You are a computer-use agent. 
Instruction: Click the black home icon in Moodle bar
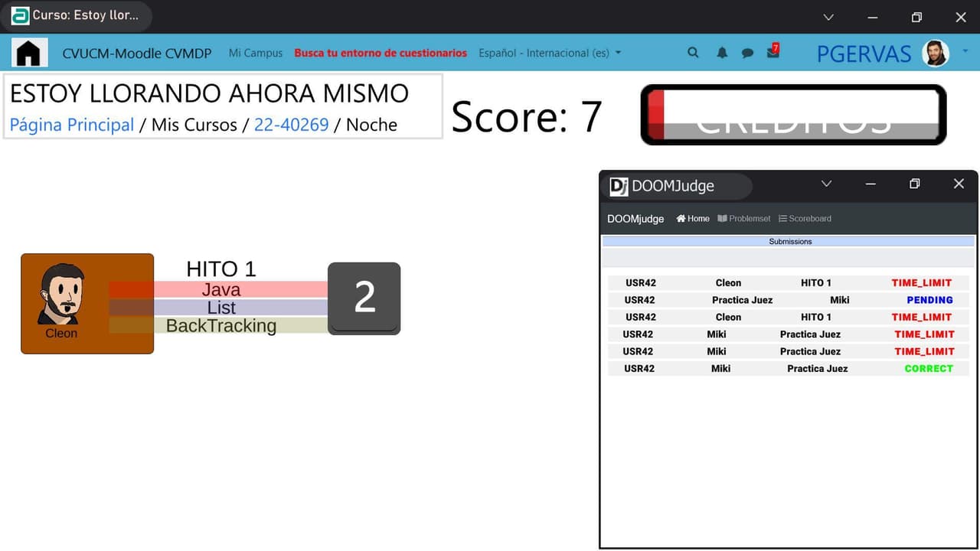(x=29, y=53)
